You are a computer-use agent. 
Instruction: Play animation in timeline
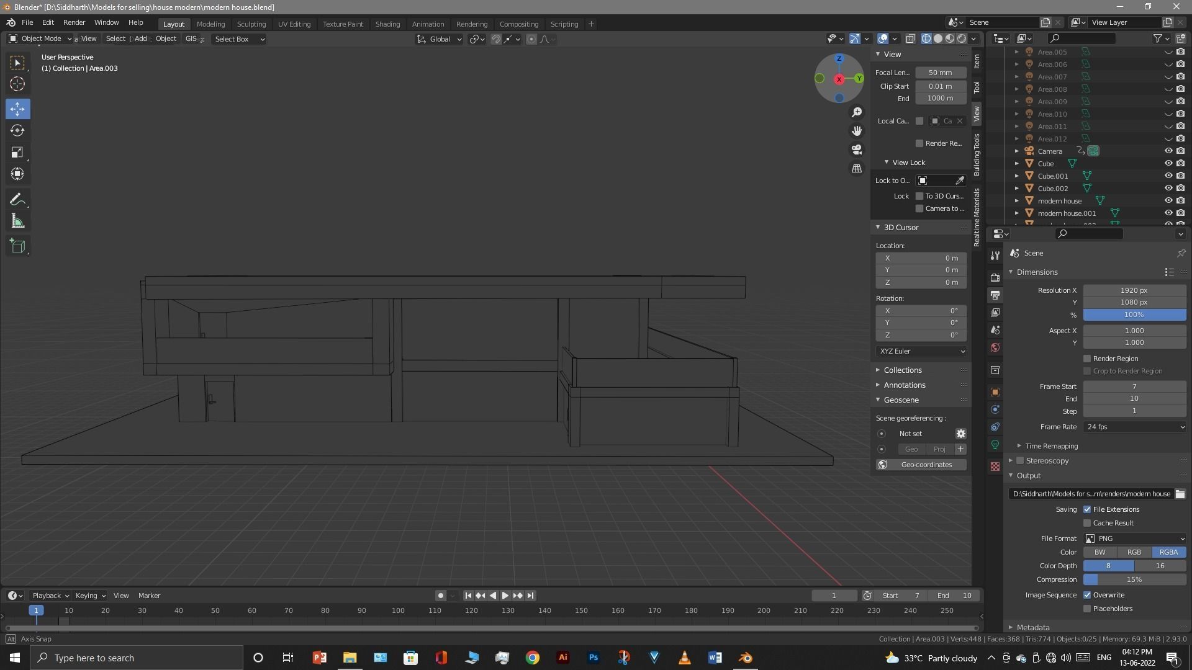pyautogui.click(x=505, y=596)
